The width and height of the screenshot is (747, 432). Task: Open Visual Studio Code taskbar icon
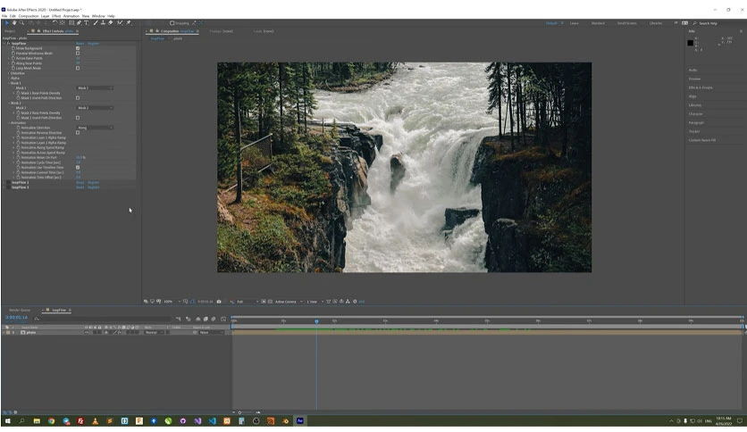(213, 421)
